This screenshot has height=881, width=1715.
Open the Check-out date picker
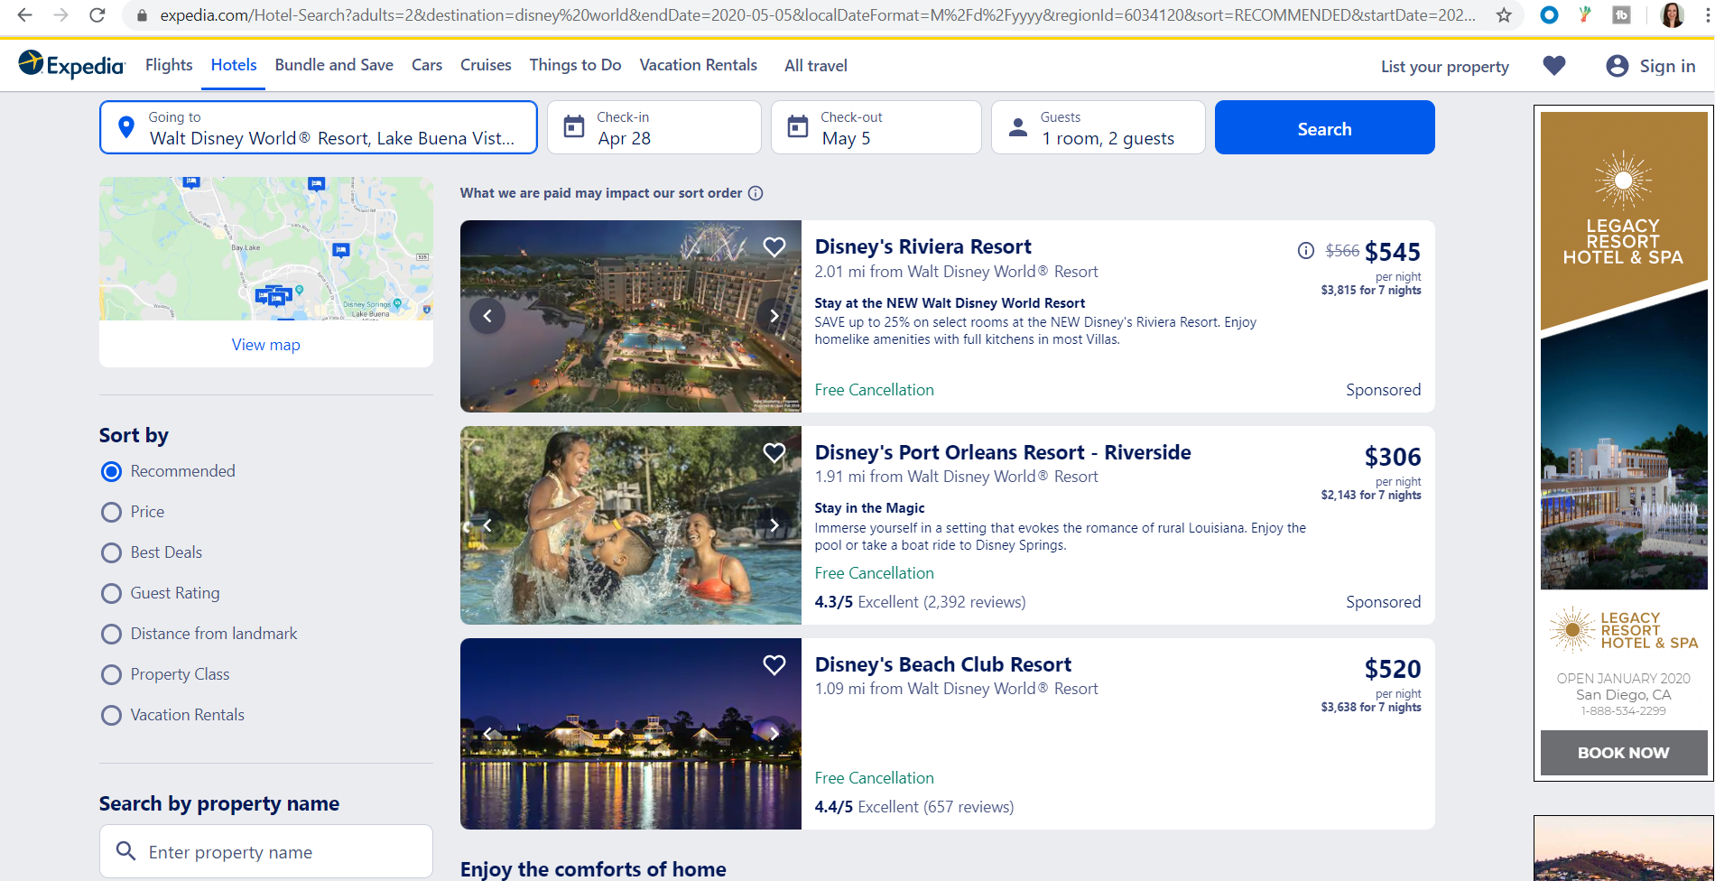[876, 127]
